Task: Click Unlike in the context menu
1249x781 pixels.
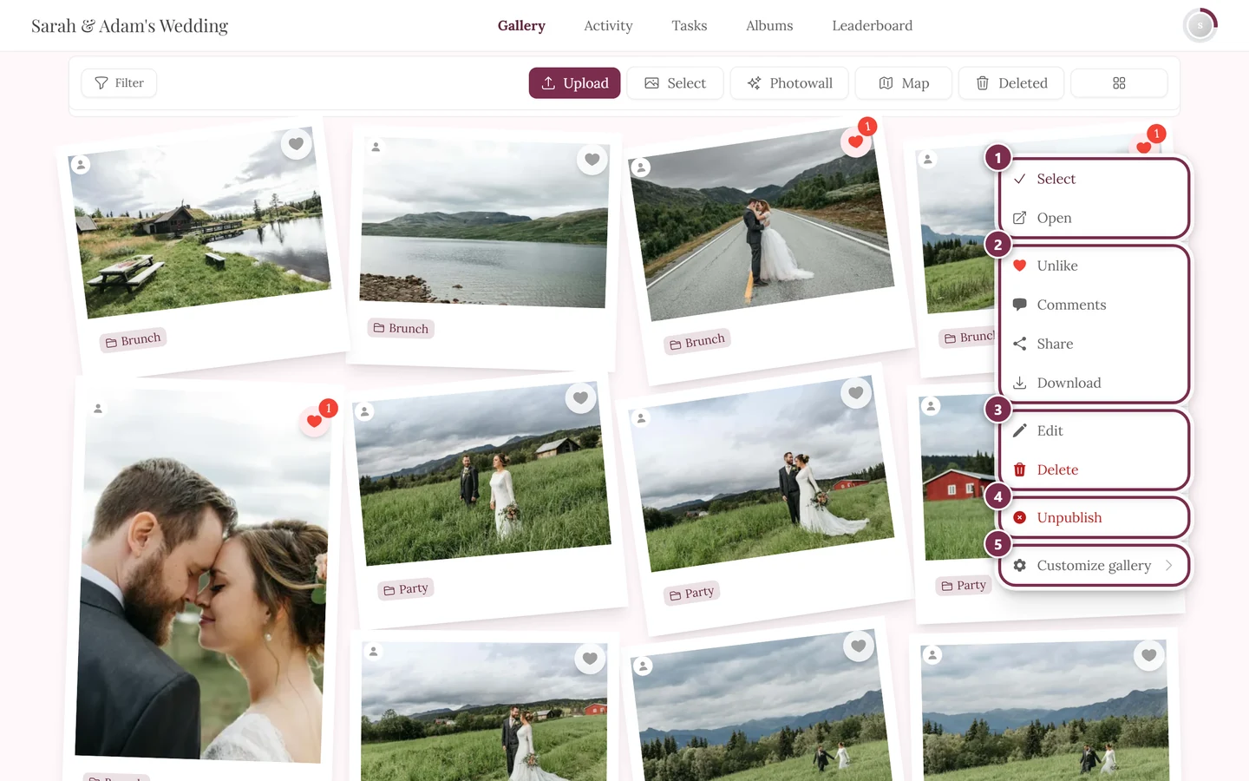Action: click(x=1093, y=266)
